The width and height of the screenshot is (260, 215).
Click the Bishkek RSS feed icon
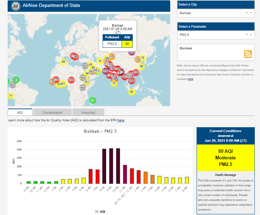pos(248,54)
